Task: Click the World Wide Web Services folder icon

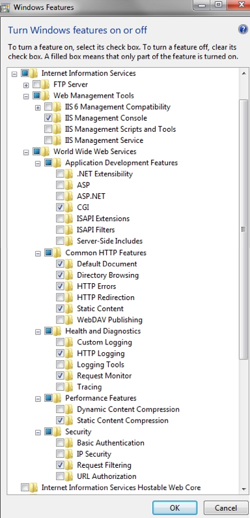Action: coord(46,151)
